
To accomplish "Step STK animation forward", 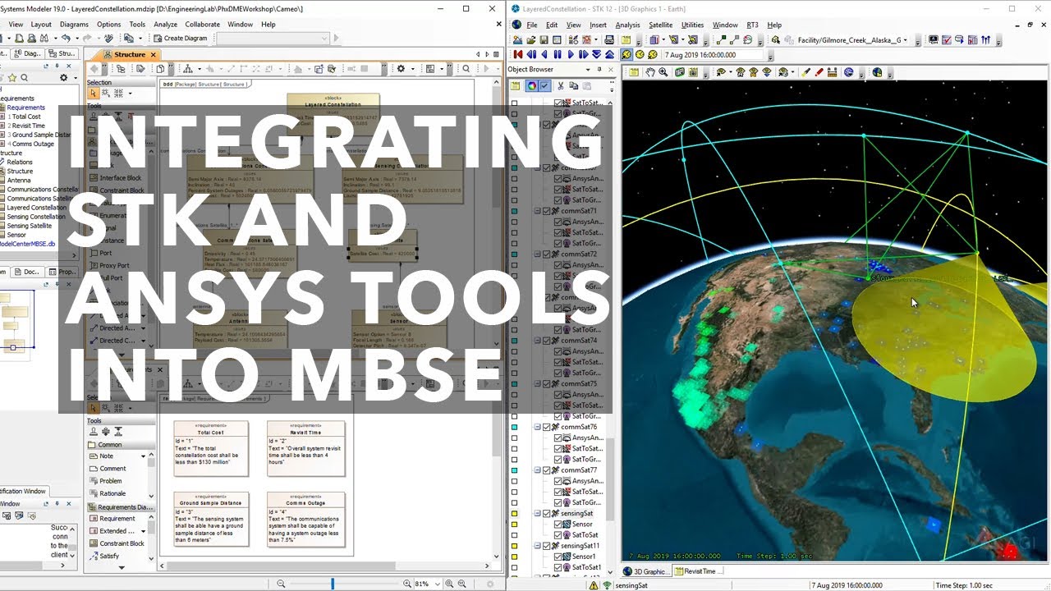I will coord(584,54).
